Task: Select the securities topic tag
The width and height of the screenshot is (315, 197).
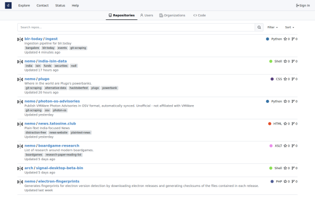Action: [61, 66]
